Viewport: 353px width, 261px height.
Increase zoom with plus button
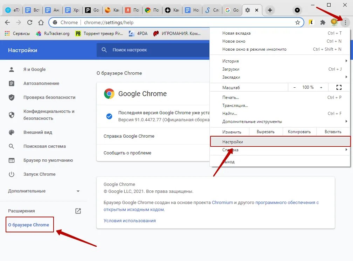pyautogui.click(x=321, y=87)
